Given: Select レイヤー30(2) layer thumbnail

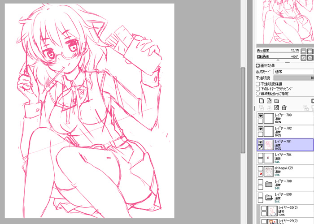Looking at the screenshot, I should coord(273,211).
